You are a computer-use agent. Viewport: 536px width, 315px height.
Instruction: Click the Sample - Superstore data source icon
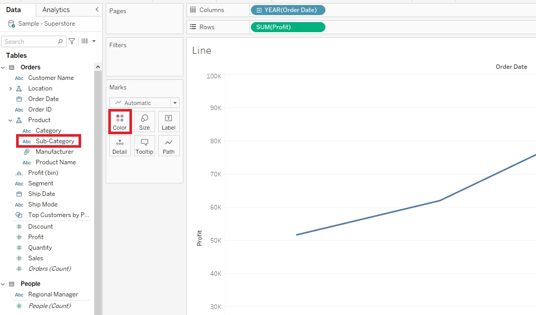11,24
